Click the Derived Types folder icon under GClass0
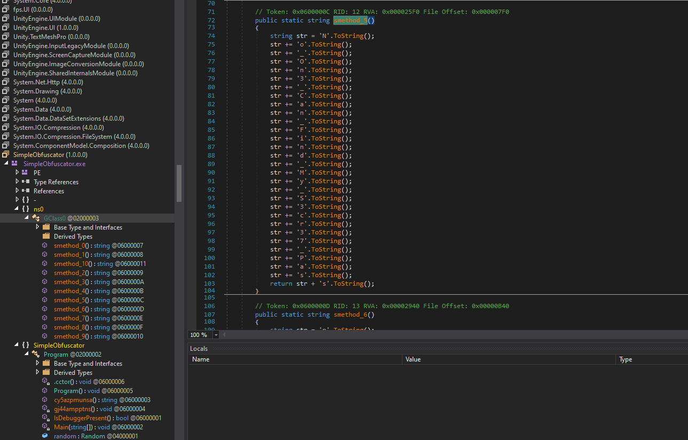 click(46, 237)
